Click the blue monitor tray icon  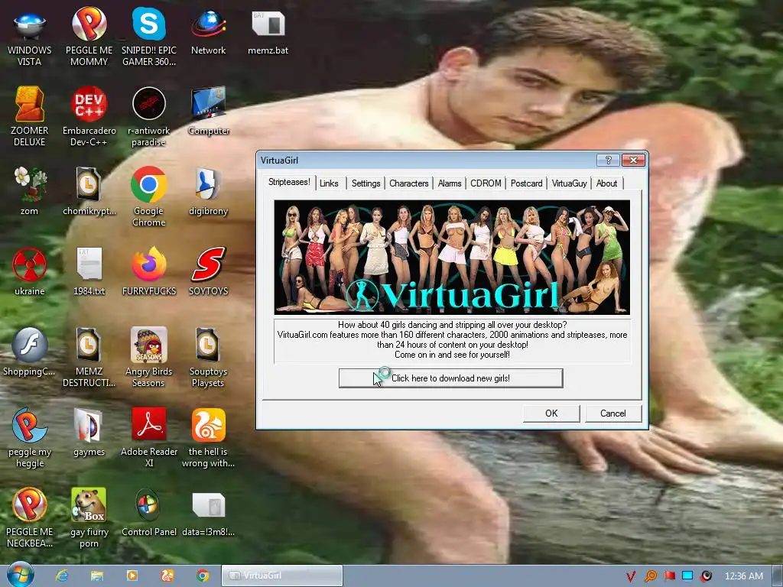point(687,576)
